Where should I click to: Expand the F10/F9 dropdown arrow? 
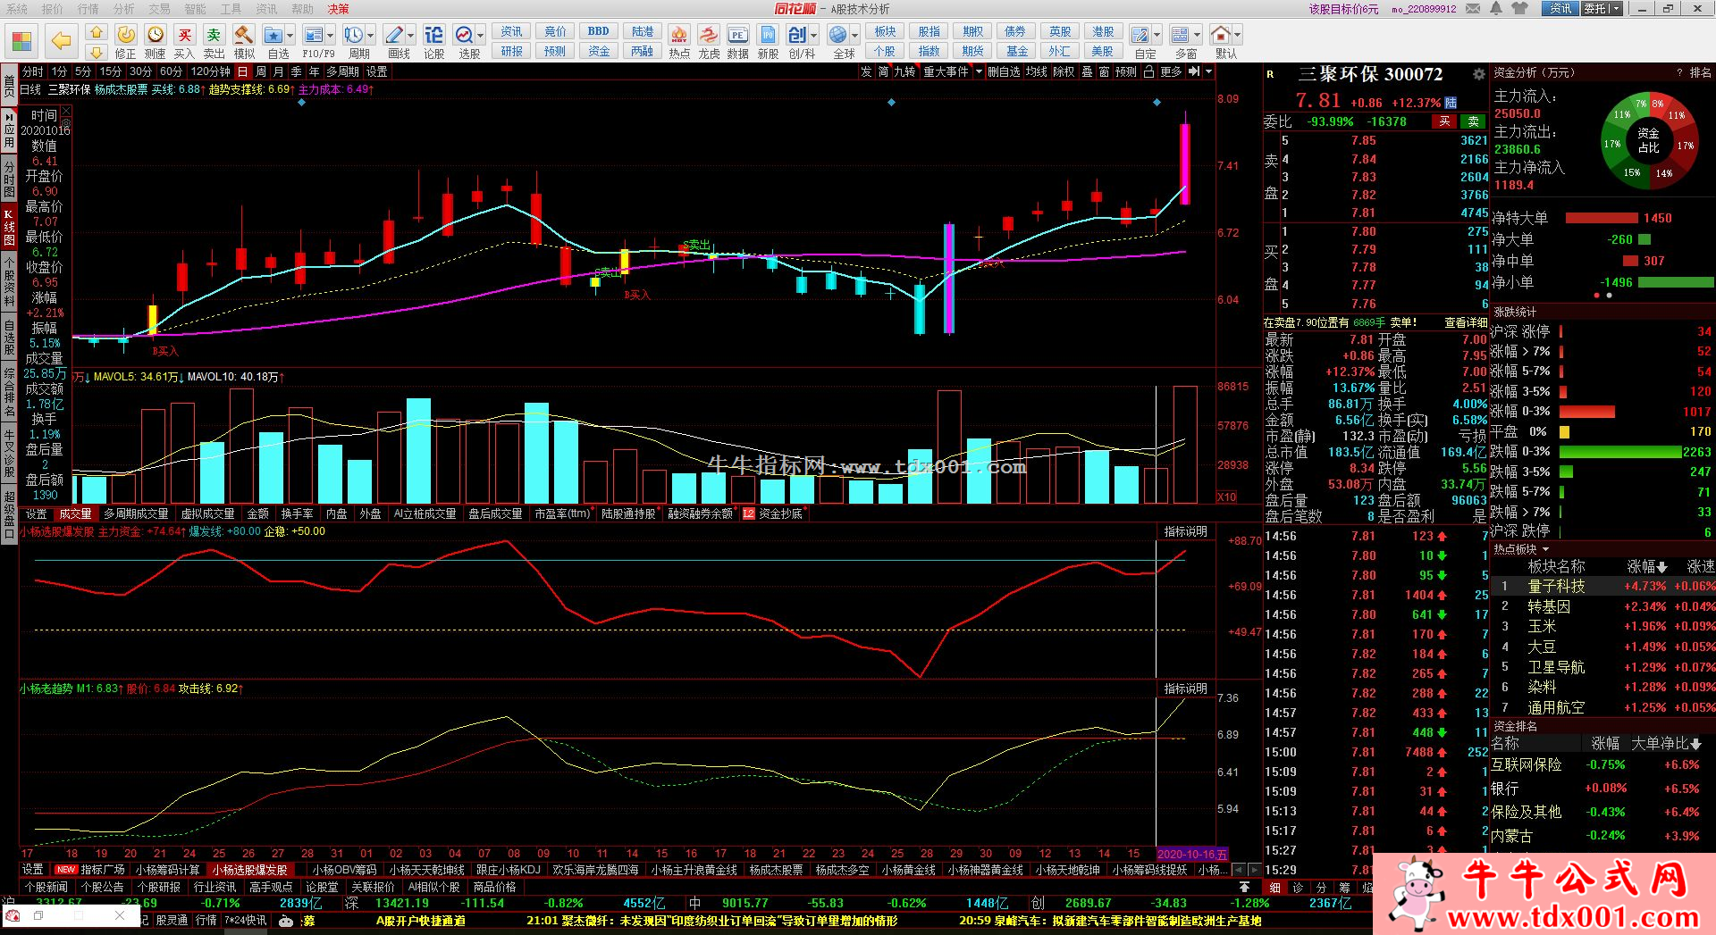click(x=331, y=36)
